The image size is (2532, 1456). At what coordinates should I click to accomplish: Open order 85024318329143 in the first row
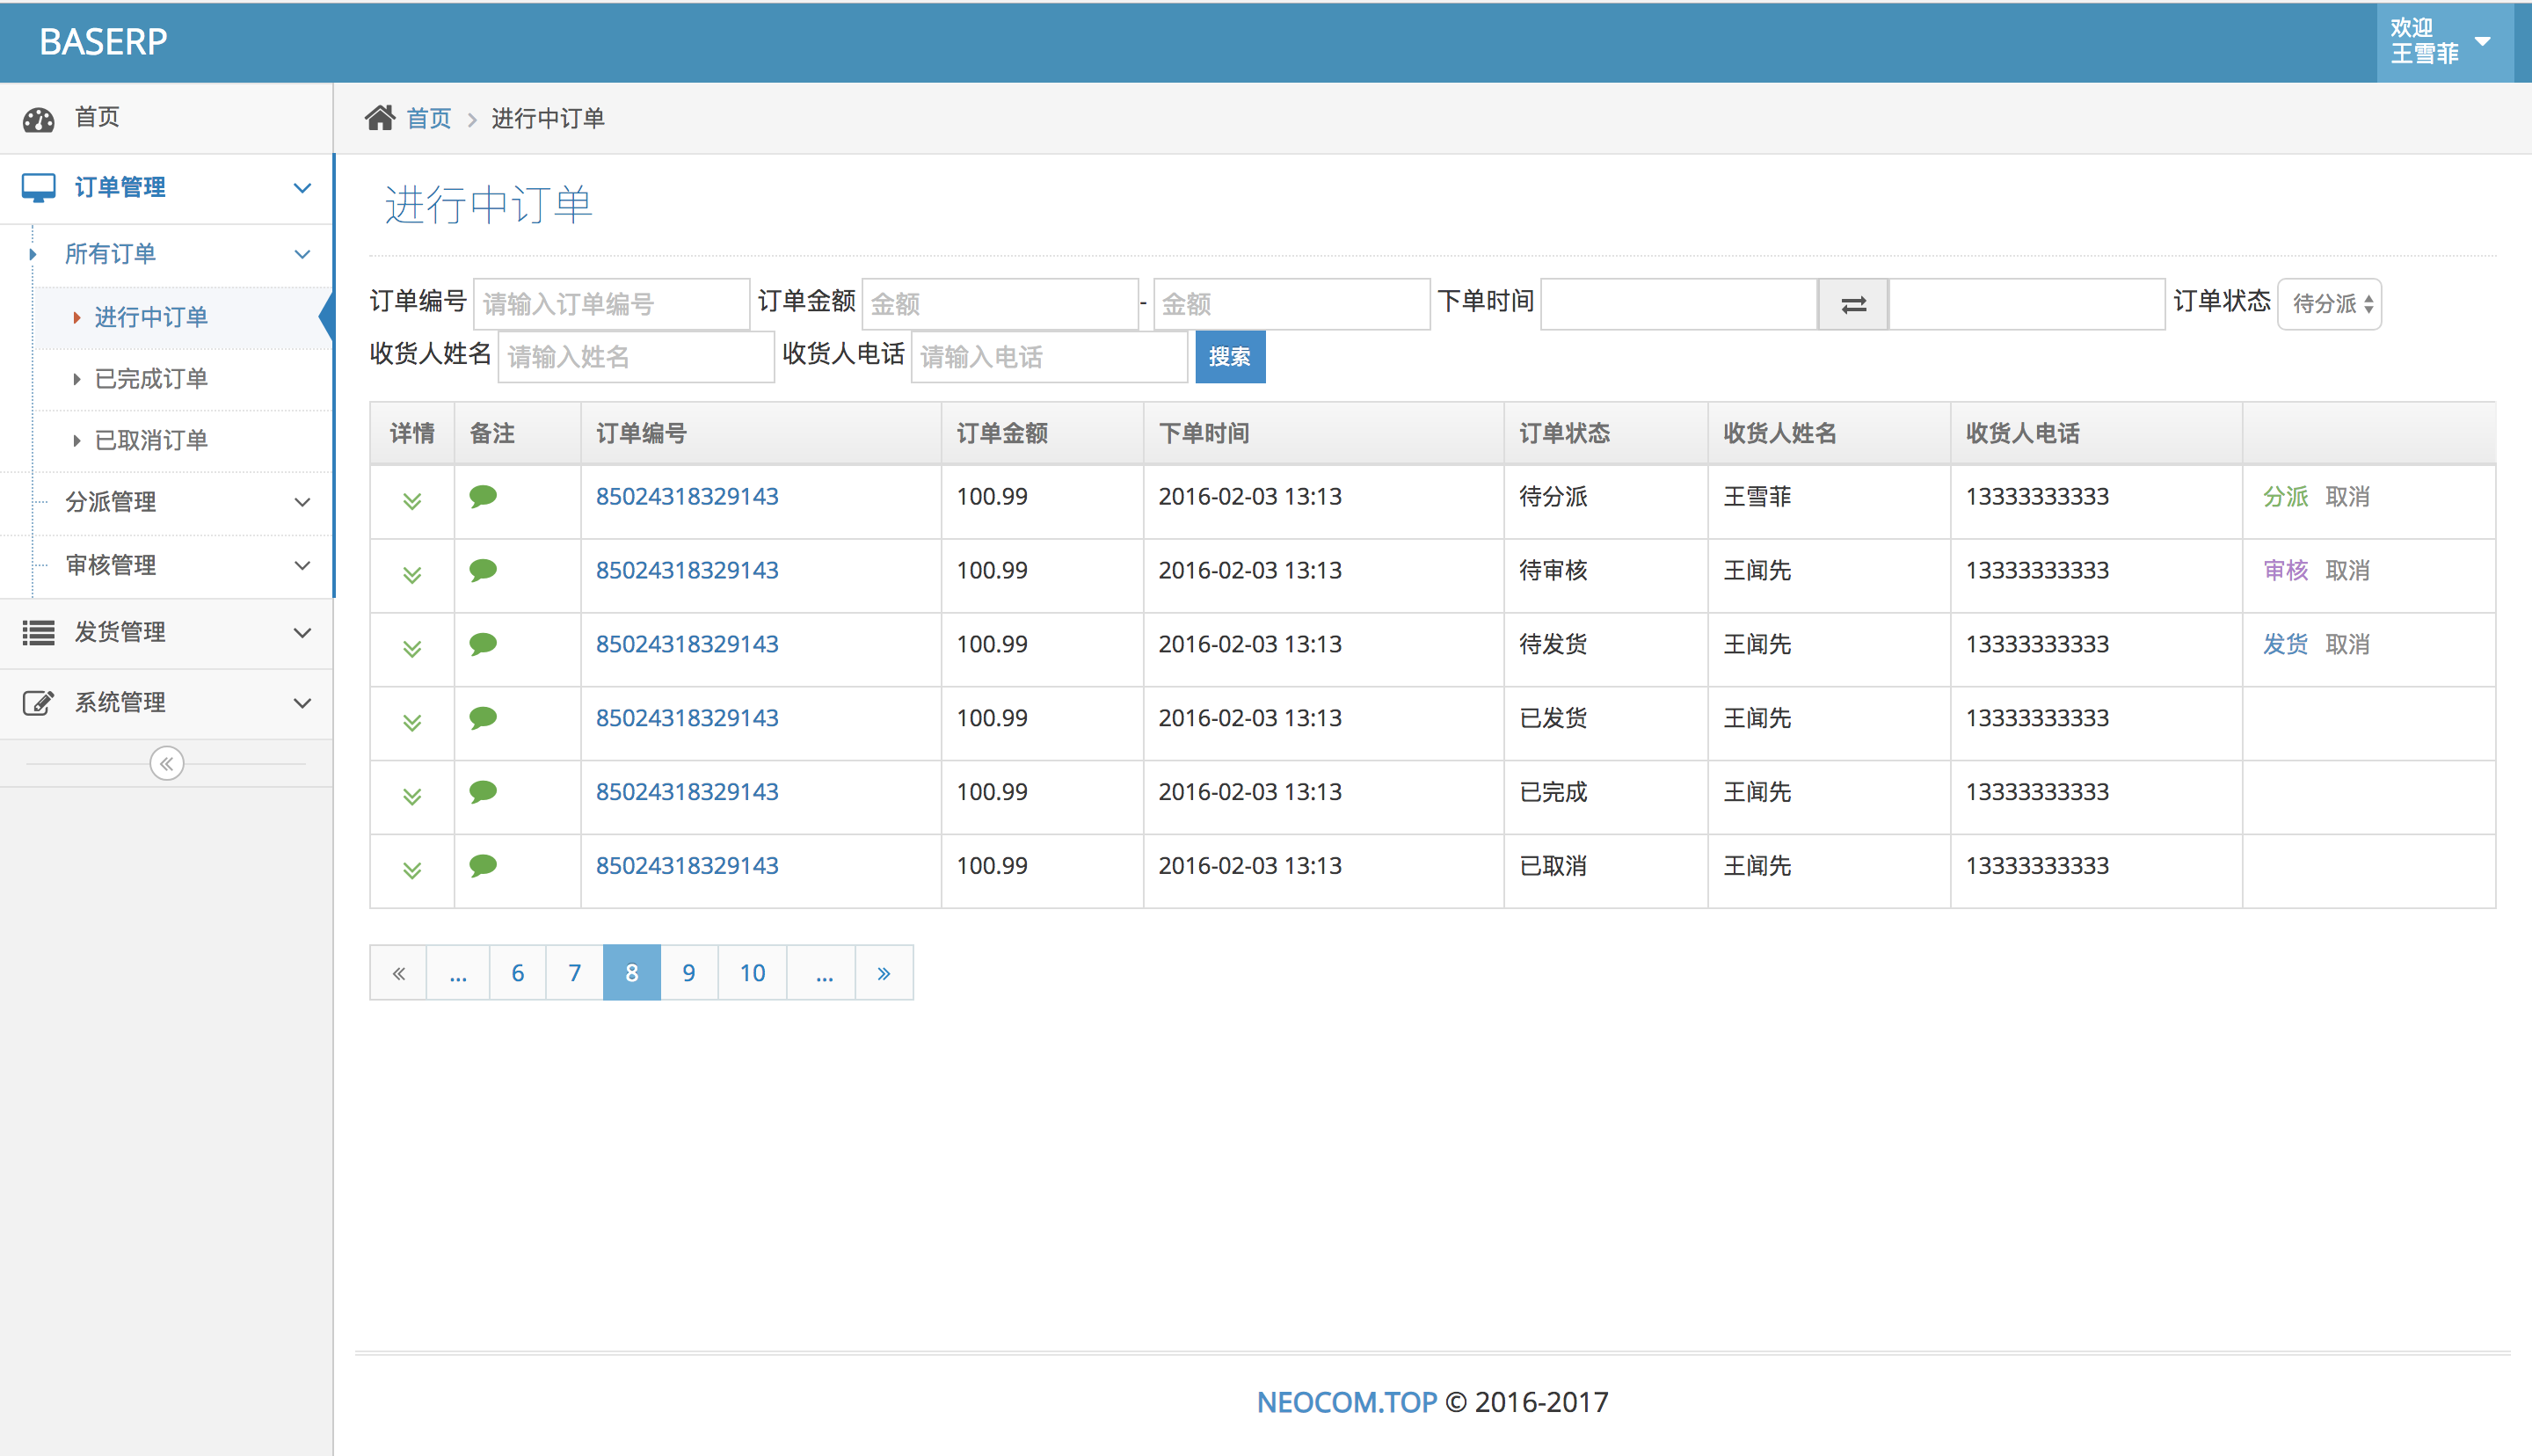686,495
